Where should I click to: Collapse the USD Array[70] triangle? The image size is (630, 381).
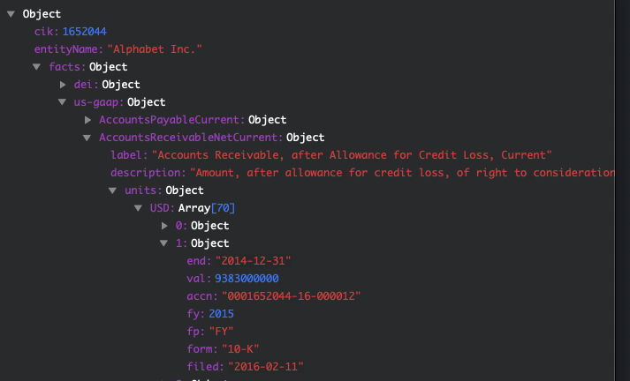click(138, 208)
